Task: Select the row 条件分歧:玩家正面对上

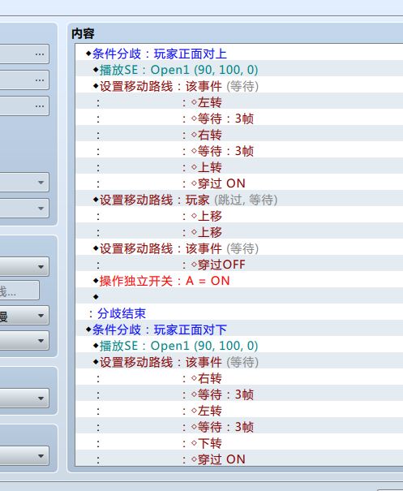Action: [239, 54]
